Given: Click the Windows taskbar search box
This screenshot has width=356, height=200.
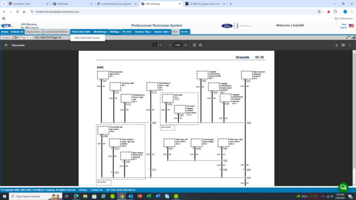Looking at the screenshot, I should (35, 196).
